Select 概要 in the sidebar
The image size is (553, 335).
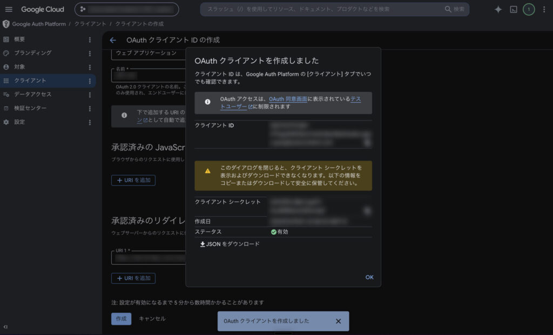[19, 39]
